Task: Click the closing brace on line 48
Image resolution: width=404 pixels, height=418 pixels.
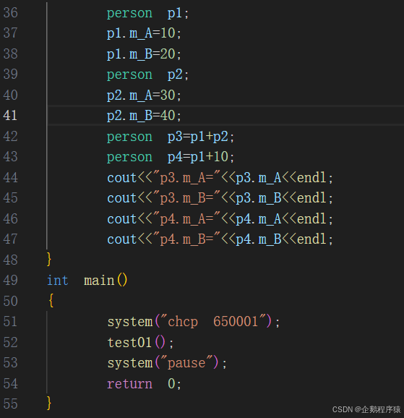Action: (x=49, y=260)
